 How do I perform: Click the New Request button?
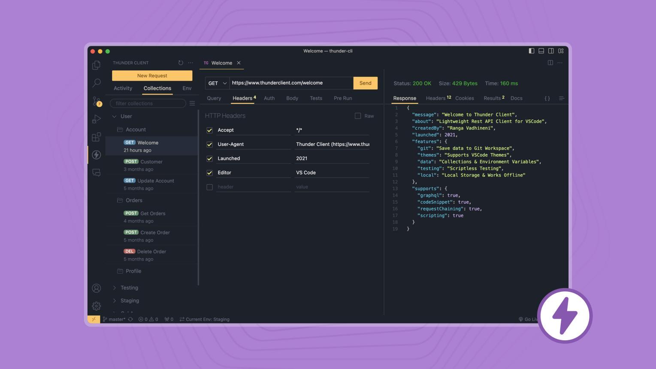[x=152, y=76]
